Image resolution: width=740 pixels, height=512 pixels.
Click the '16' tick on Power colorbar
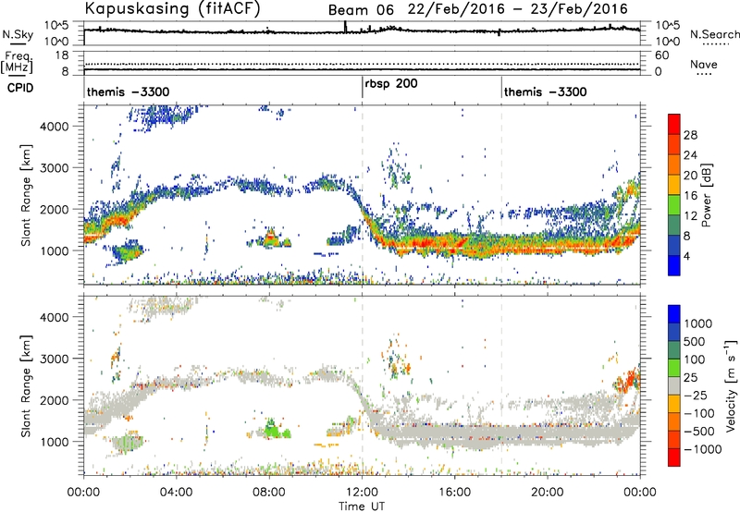point(690,196)
